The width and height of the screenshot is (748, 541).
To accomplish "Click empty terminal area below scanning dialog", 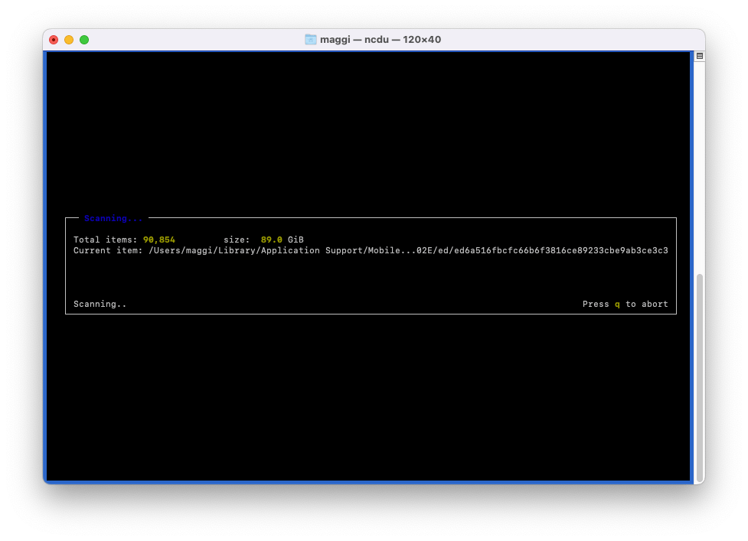I will 367,398.
